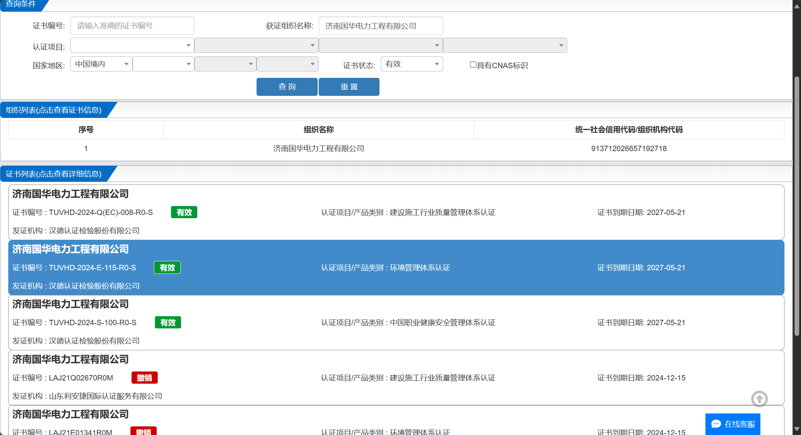This screenshot has width=801, height=435.
Task: Click 有效 badge on TUVHD-2024-S-100-R0-S
Action: [168, 322]
